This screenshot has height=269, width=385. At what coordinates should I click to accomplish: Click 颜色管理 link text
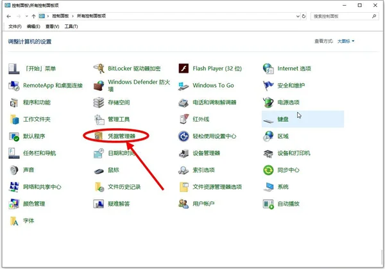[34, 204]
